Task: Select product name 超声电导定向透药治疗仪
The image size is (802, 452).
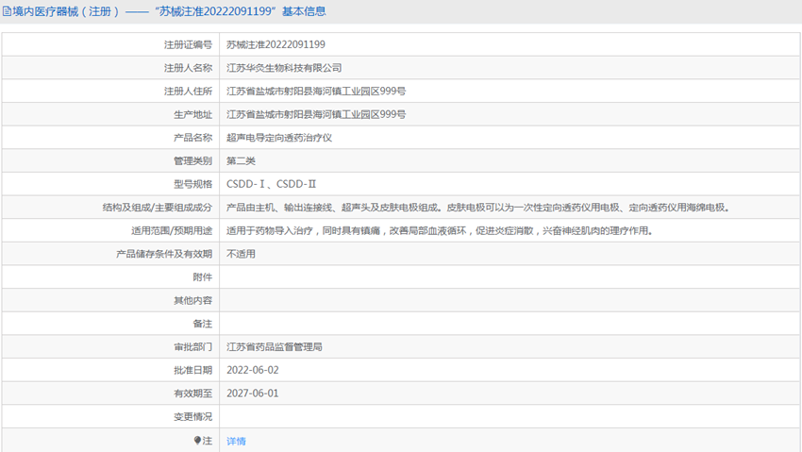Action: pos(279,138)
